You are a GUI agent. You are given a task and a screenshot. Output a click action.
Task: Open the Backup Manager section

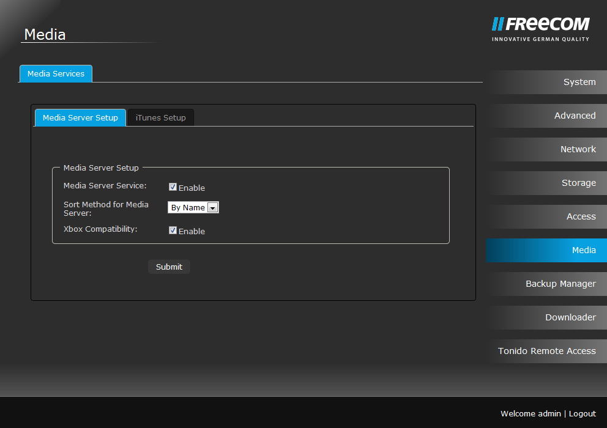coord(546,284)
